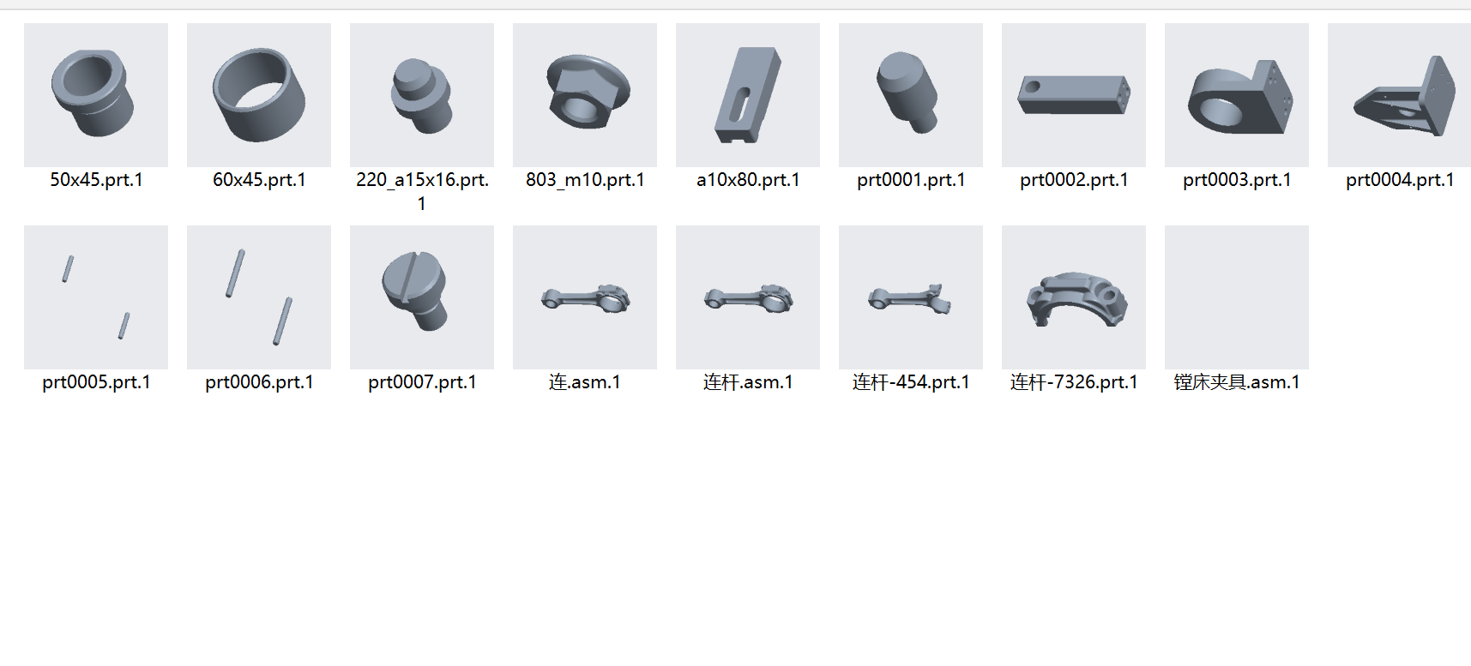Click the 803_m10.prt.1 hex nut thumbnail

click(x=585, y=95)
